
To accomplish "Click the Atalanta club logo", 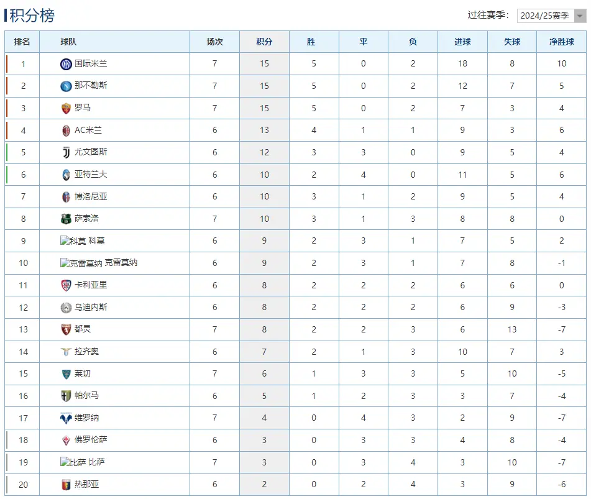I will click(65, 175).
